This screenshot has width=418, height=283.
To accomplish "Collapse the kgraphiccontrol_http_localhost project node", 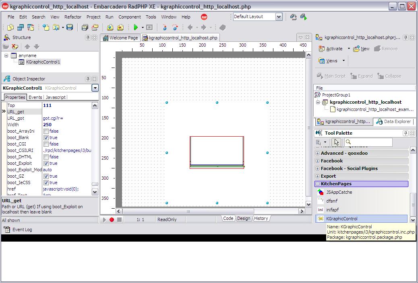I will [x=318, y=102].
